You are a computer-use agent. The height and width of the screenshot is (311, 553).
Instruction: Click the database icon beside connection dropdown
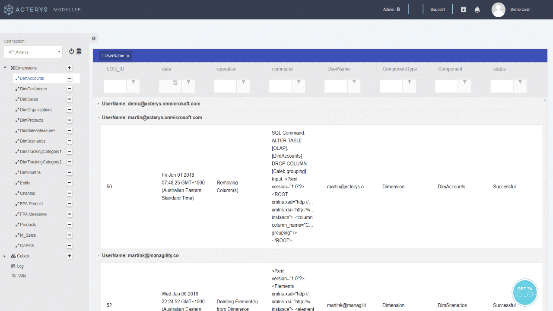coord(79,51)
